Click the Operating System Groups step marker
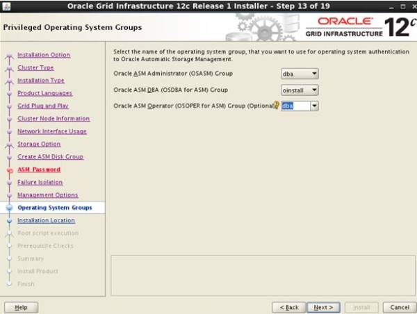Image resolution: width=417 pixels, height=314 pixels. [x=10, y=208]
